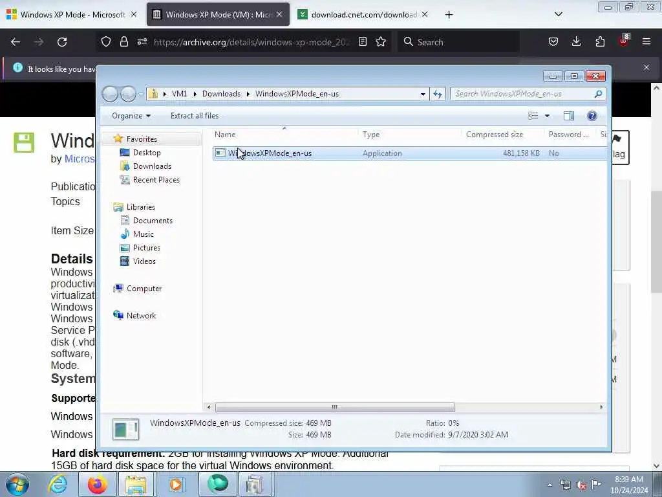
Task: Sort by Name column header
Action: pos(284,135)
